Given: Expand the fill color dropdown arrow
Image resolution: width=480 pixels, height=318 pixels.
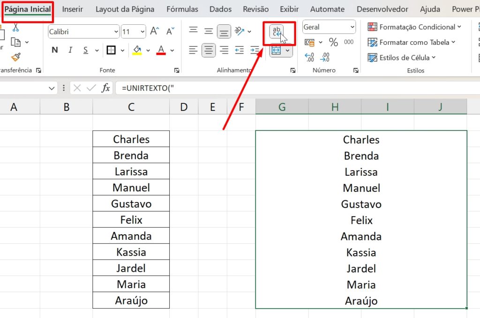Looking at the screenshot, I should point(148,50).
